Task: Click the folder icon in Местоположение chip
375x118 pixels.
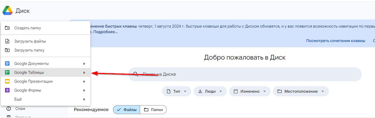Action: 280,91
